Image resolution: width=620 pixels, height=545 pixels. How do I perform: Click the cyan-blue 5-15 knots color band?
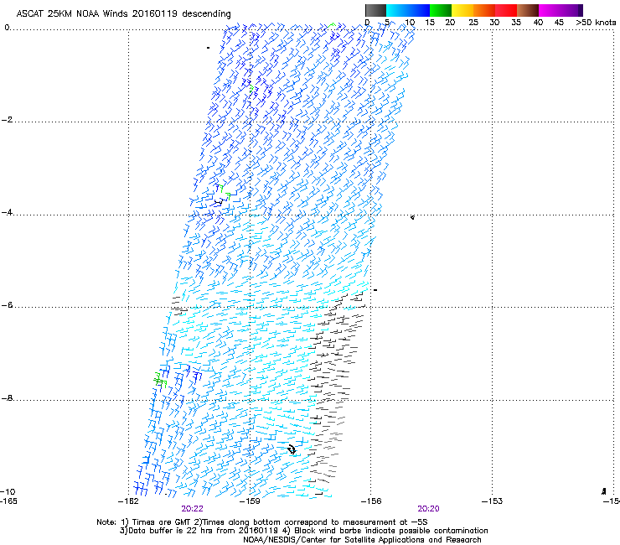point(408,10)
